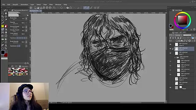Click the Fill icon in command bar
The width and height of the screenshot is (196, 110).
(67, 8)
